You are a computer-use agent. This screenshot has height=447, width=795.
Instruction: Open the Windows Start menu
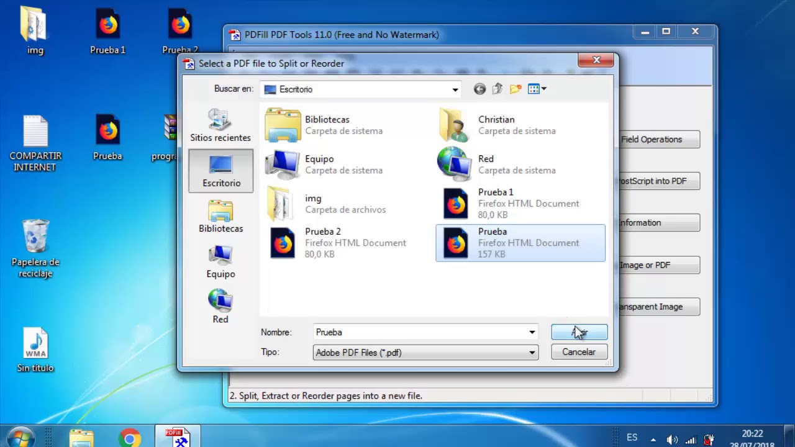[20, 438]
